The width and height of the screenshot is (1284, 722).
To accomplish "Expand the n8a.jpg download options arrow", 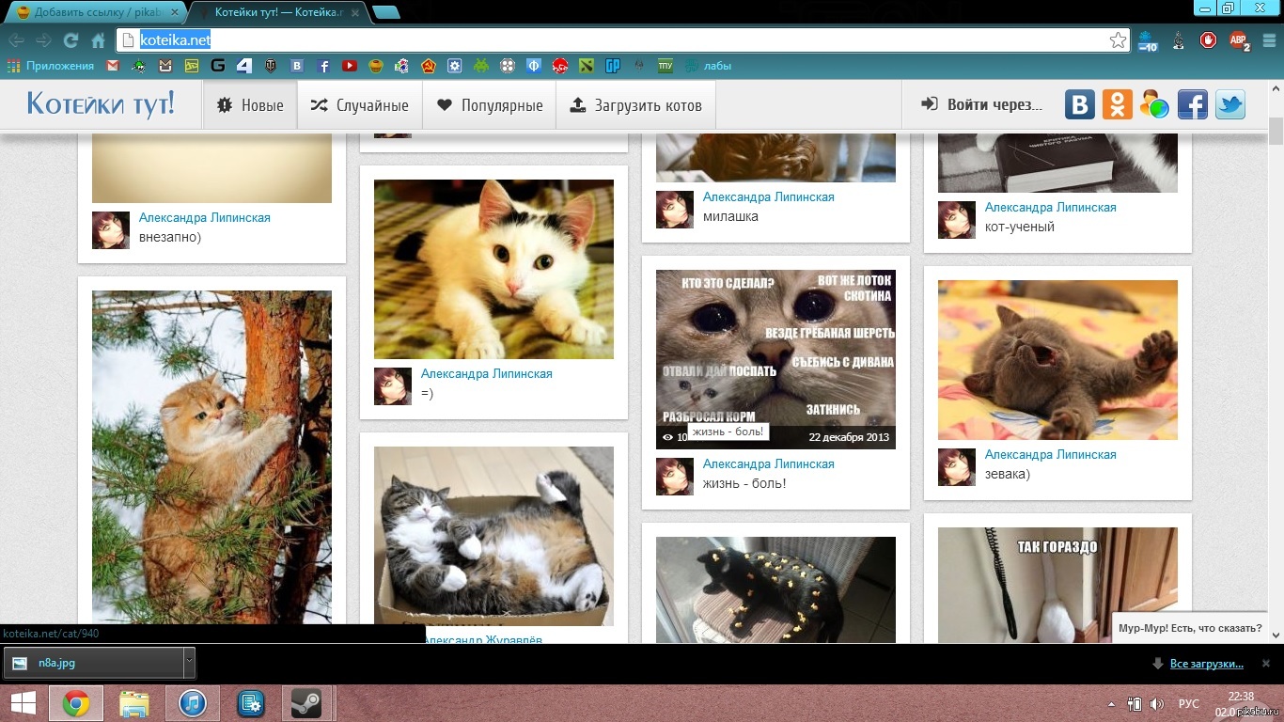I will [x=189, y=663].
